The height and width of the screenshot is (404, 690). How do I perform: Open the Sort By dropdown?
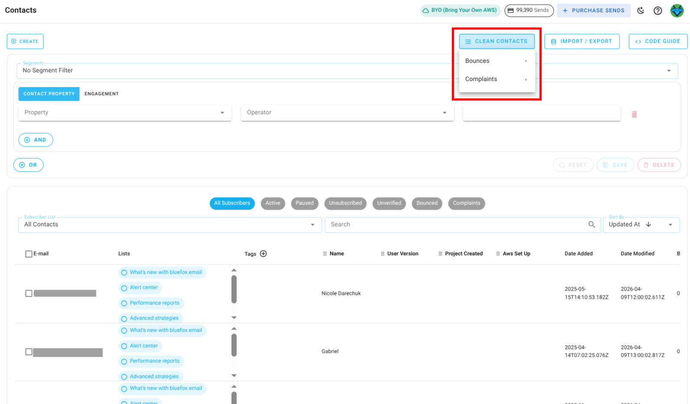coord(641,225)
